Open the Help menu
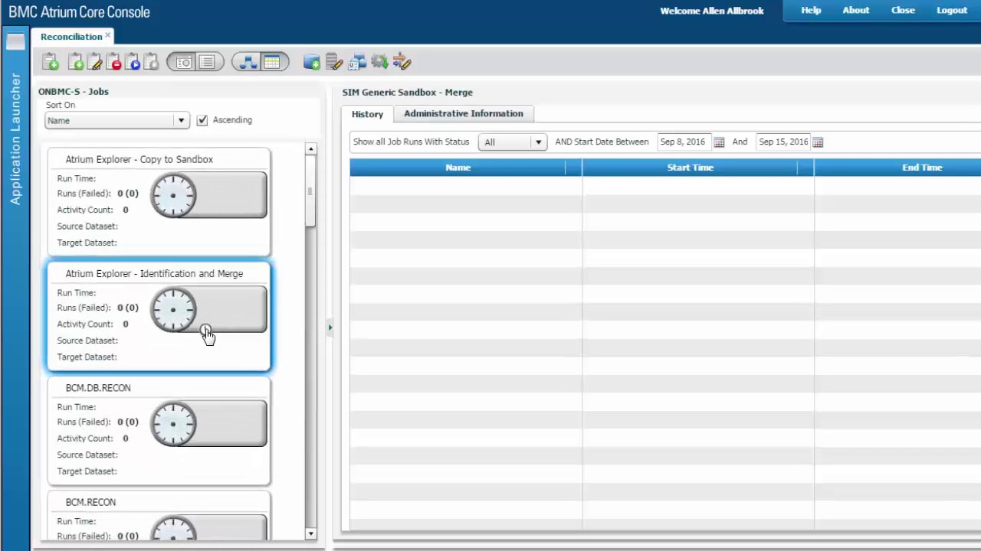This screenshot has height=551, width=981. (811, 10)
